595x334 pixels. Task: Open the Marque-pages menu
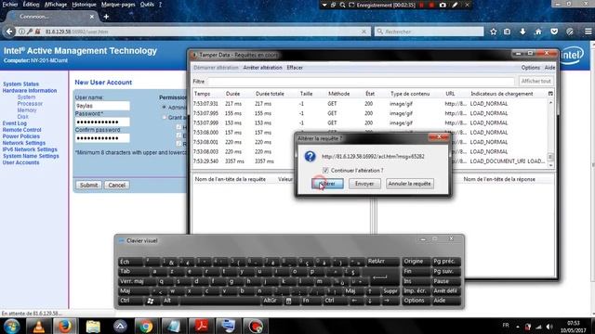click(118, 5)
